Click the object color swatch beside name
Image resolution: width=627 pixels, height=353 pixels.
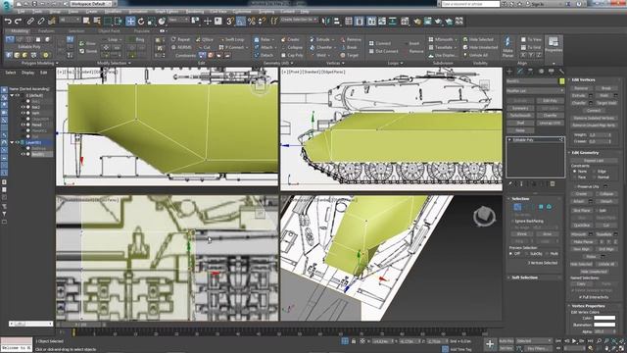[x=561, y=81]
